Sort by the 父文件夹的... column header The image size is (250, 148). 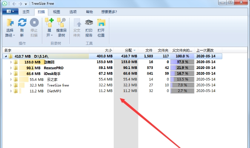tap(182, 50)
